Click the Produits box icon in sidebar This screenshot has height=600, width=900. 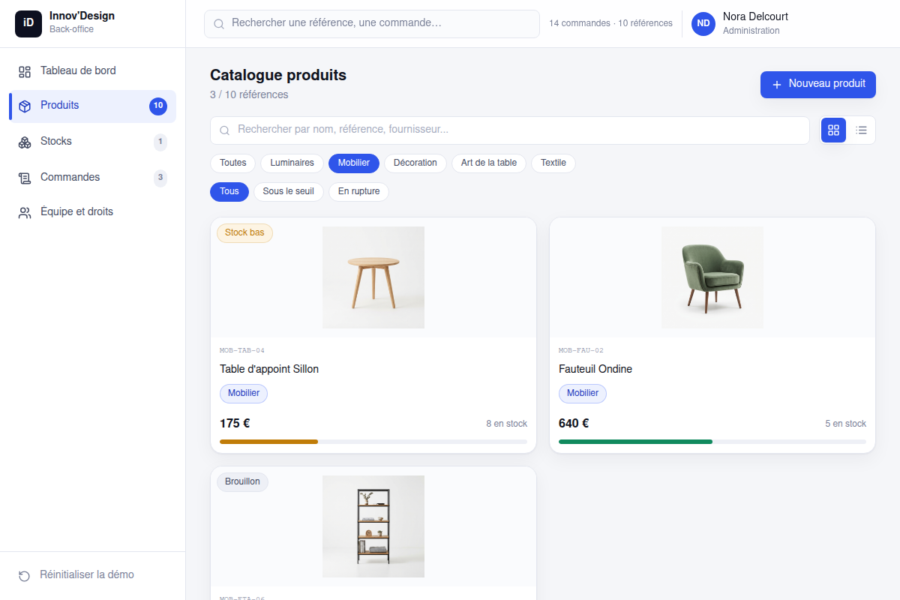tap(25, 106)
